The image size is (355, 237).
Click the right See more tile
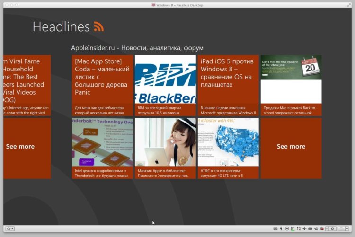(x=291, y=147)
